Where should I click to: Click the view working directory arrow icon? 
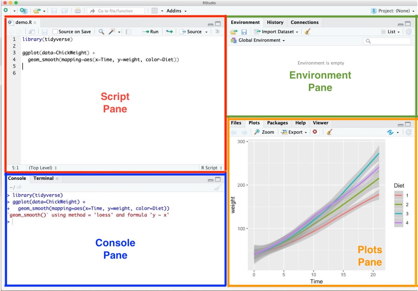tap(19, 187)
